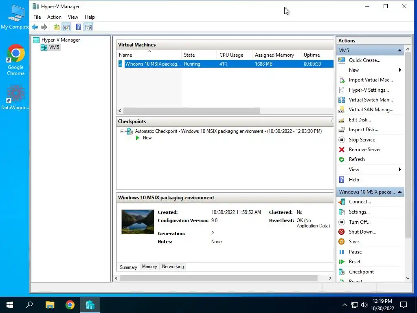Open the Help menu in menu bar
The image size is (417, 313).
pos(90,17)
